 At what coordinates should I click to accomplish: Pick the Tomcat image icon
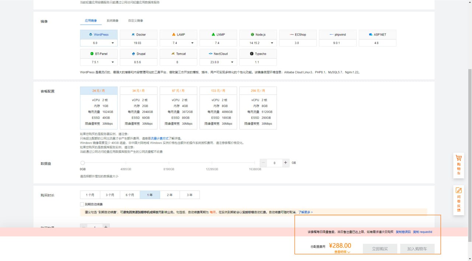(173, 54)
